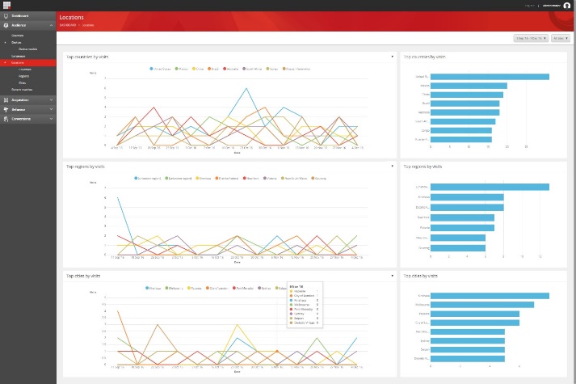
Task: Toggle Mexico series in countries legend
Action: [182, 69]
